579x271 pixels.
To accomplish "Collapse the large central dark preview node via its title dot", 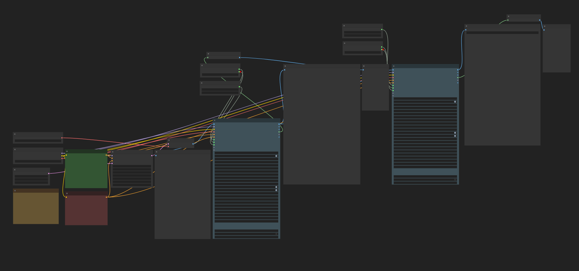I will pos(285,66).
